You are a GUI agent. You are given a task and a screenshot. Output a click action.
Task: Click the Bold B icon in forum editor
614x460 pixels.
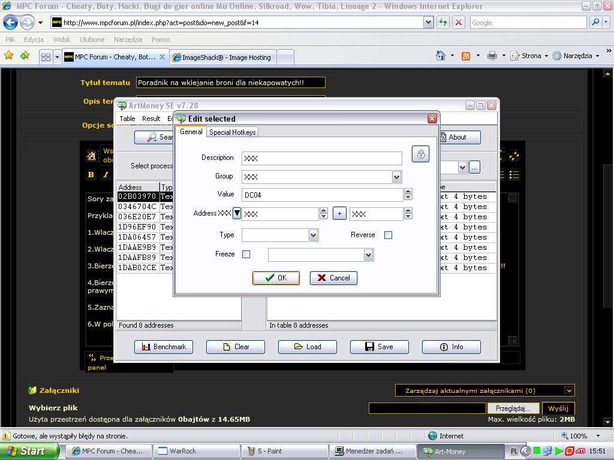pyautogui.click(x=91, y=174)
